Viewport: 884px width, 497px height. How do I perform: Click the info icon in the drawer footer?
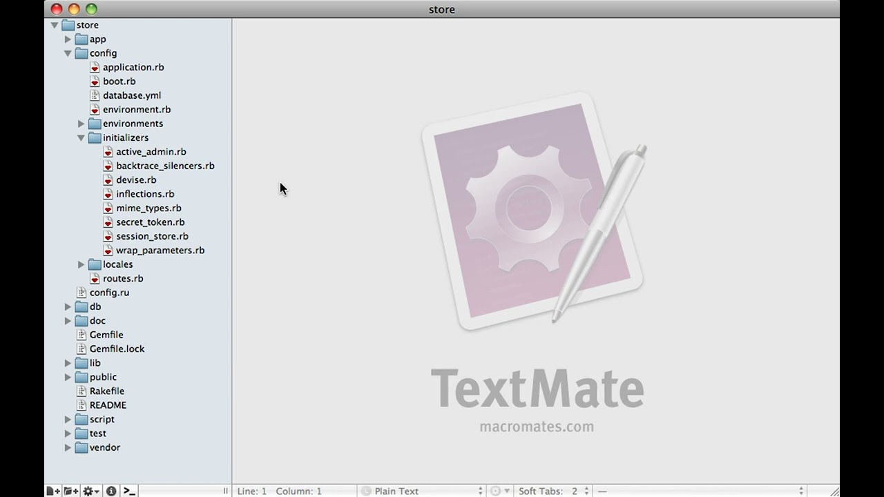pyautogui.click(x=111, y=491)
